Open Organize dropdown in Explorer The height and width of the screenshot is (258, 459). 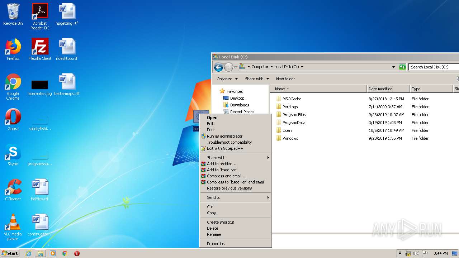[x=227, y=79]
